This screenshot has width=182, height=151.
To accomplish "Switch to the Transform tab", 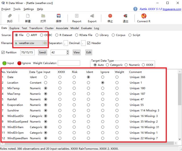I will point(36,28).
